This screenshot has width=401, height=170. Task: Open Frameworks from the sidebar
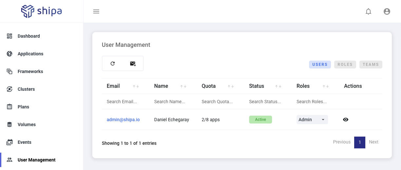pyautogui.click(x=30, y=71)
